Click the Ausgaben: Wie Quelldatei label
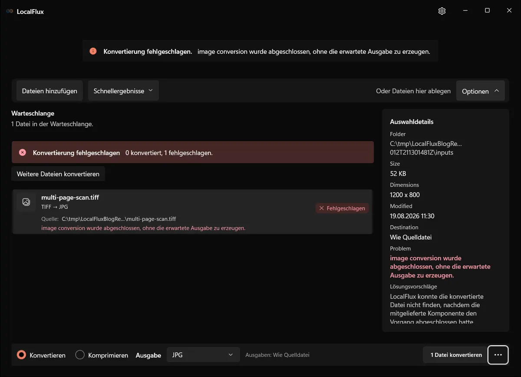 tap(277, 355)
